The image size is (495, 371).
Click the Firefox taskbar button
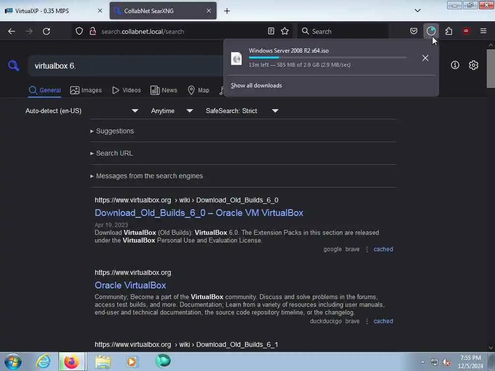[72, 361]
